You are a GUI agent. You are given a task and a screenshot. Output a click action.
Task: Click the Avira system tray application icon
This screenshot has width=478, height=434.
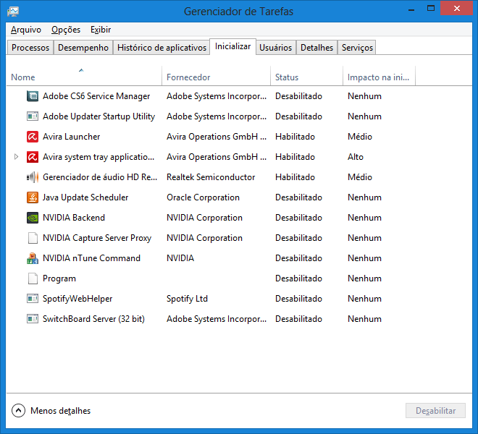coord(33,157)
